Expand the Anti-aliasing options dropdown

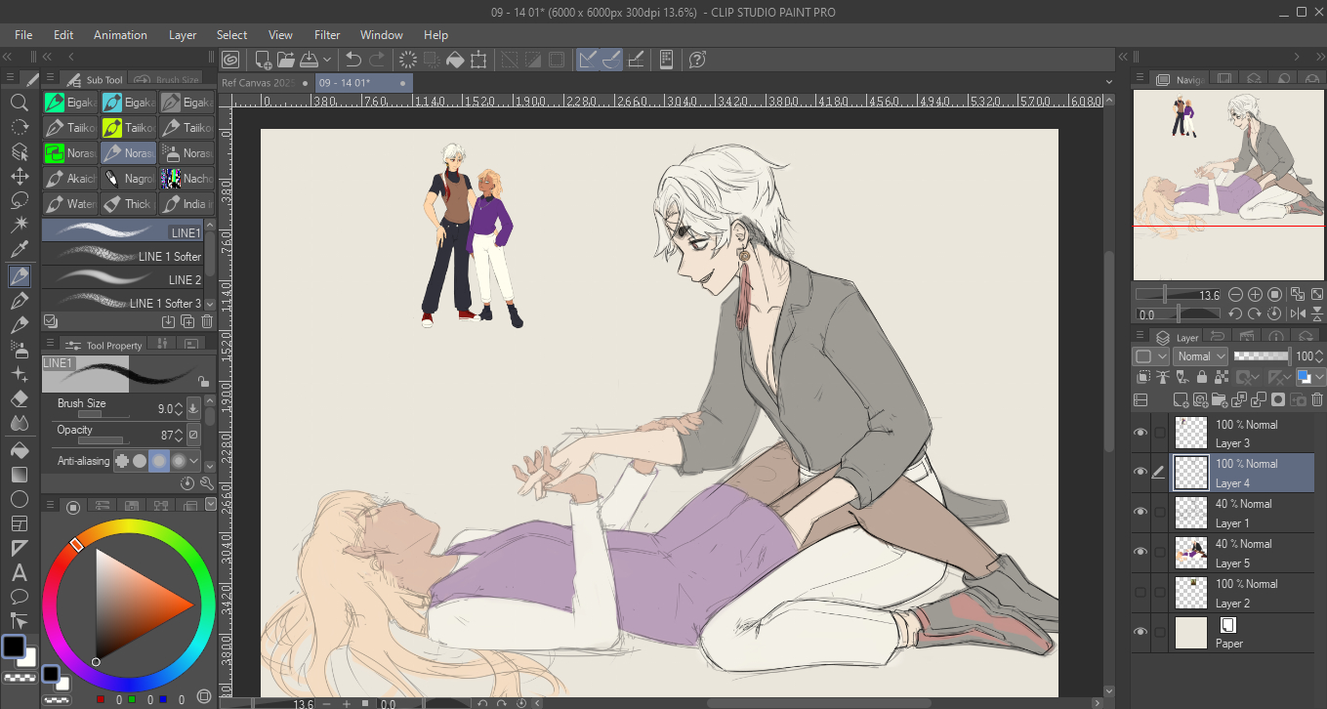click(194, 461)
